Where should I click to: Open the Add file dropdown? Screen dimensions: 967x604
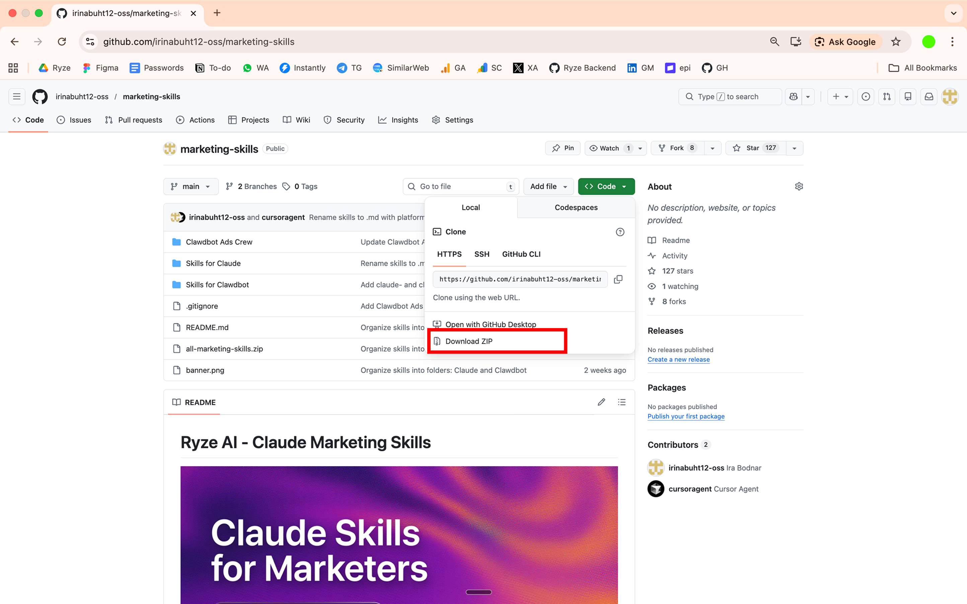[x=547, y=186]
